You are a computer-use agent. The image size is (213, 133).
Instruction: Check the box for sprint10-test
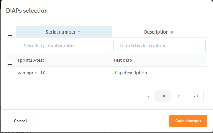click(10, 62)
